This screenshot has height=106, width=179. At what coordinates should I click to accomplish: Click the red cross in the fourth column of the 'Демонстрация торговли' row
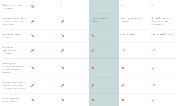(123, 68)
